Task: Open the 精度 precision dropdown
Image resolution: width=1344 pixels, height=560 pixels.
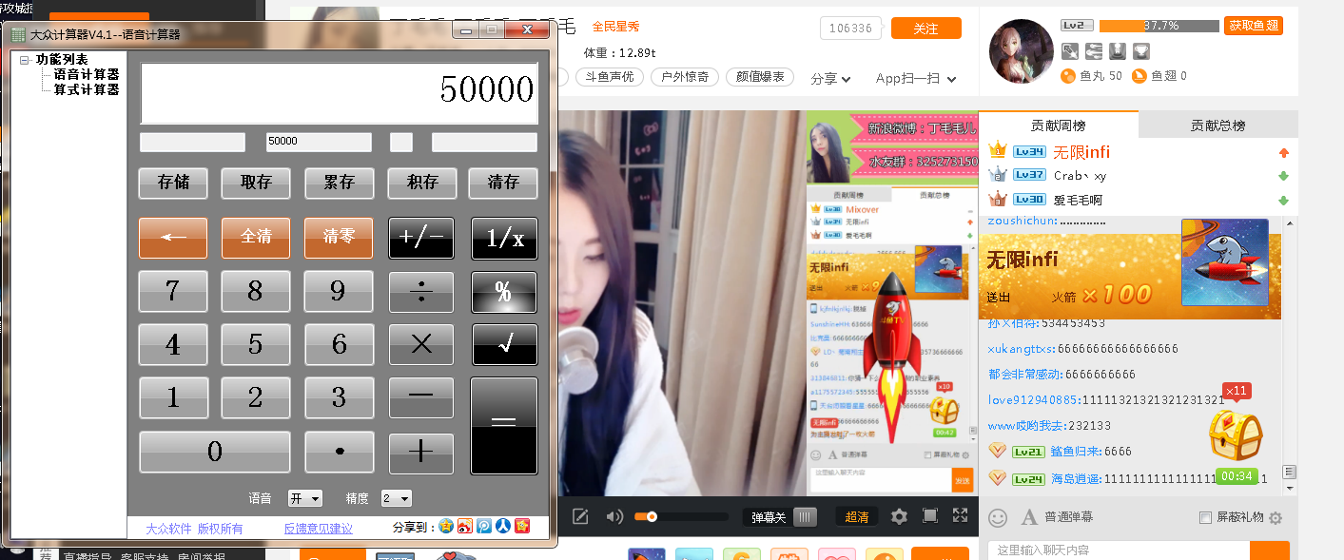Action: pos(397,498)
